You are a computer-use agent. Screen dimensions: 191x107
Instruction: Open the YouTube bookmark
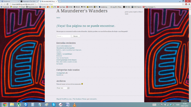61,7
